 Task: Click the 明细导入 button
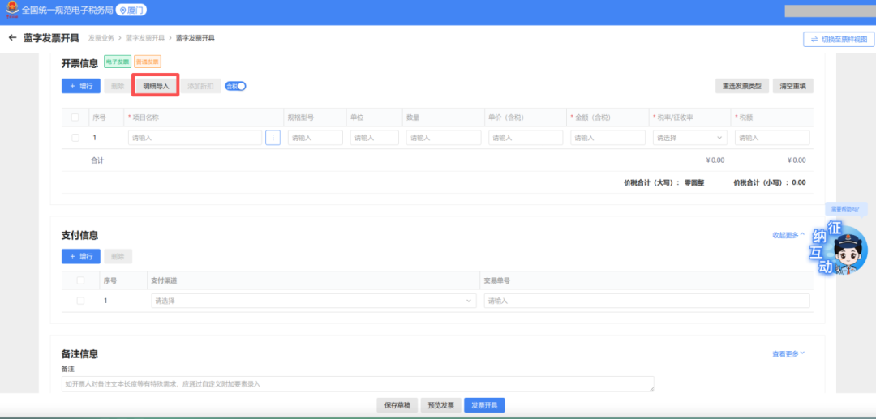(156, 86)
